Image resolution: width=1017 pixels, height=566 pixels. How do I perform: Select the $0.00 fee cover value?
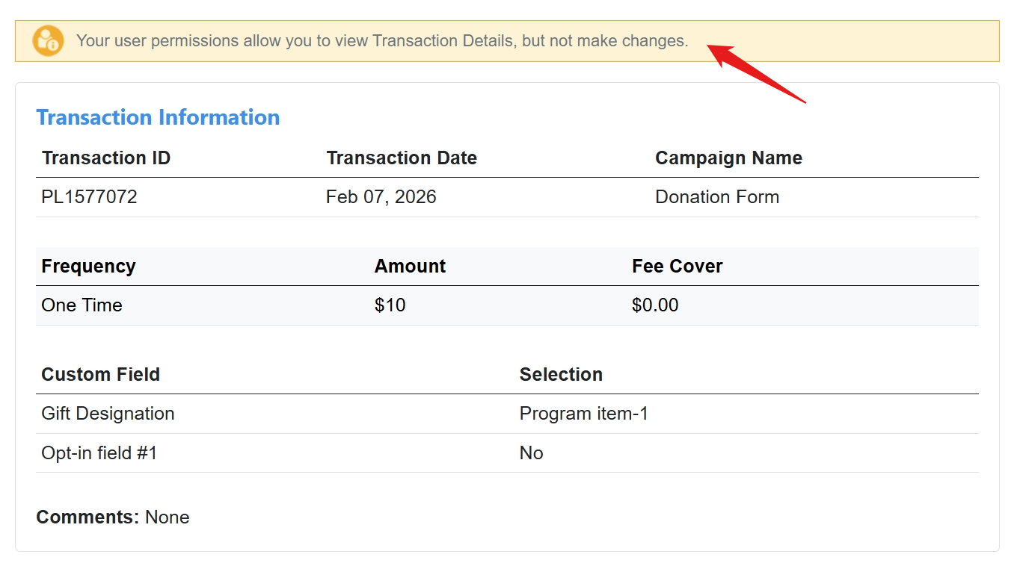coord(656,305)
